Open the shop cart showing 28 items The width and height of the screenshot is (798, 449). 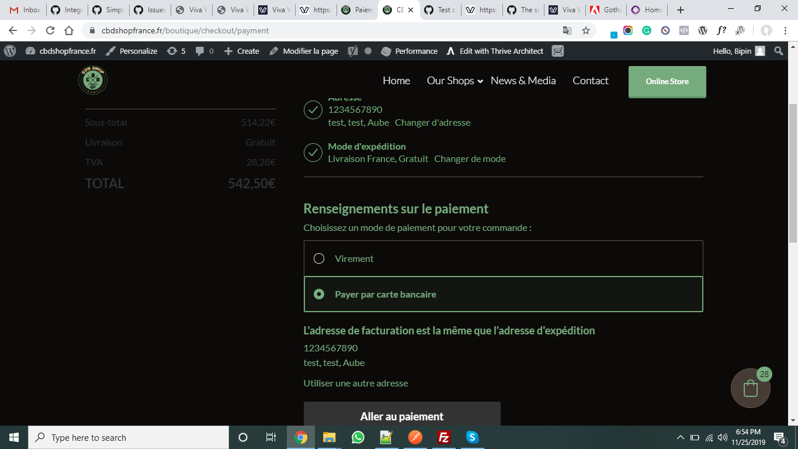[x=750, y=388]
